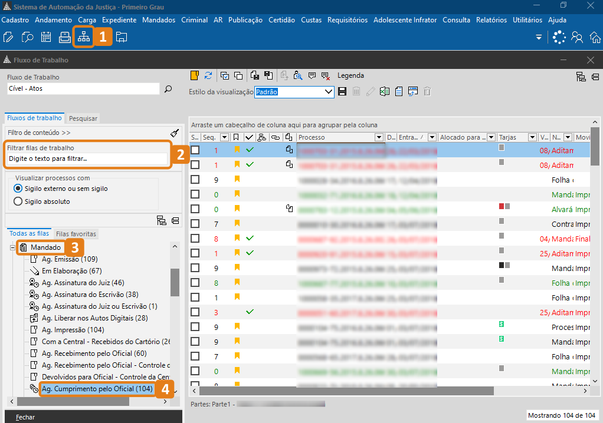The image size is (603, 423).
Task: Clear content filter with the brush icon
Action: 174,133
